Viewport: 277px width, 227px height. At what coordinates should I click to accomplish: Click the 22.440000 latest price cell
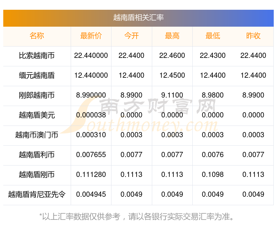click(91, 56)
